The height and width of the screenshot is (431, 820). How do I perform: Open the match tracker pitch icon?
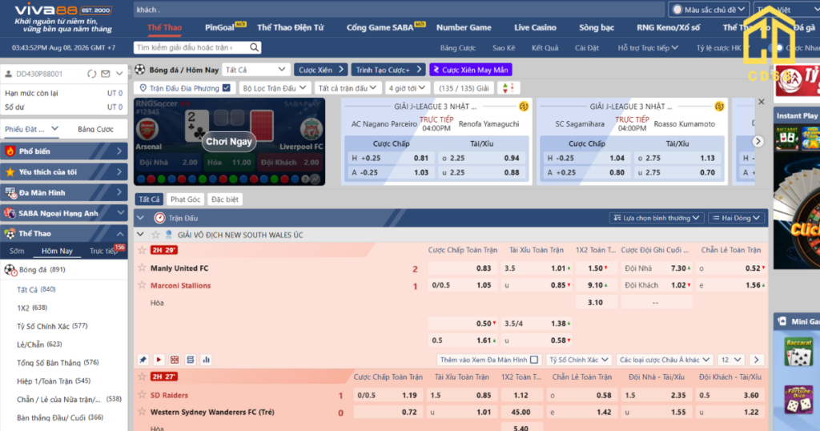(x=175, y=360)
